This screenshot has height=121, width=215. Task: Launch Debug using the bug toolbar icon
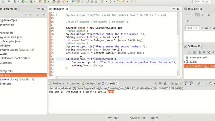point(15,1)
